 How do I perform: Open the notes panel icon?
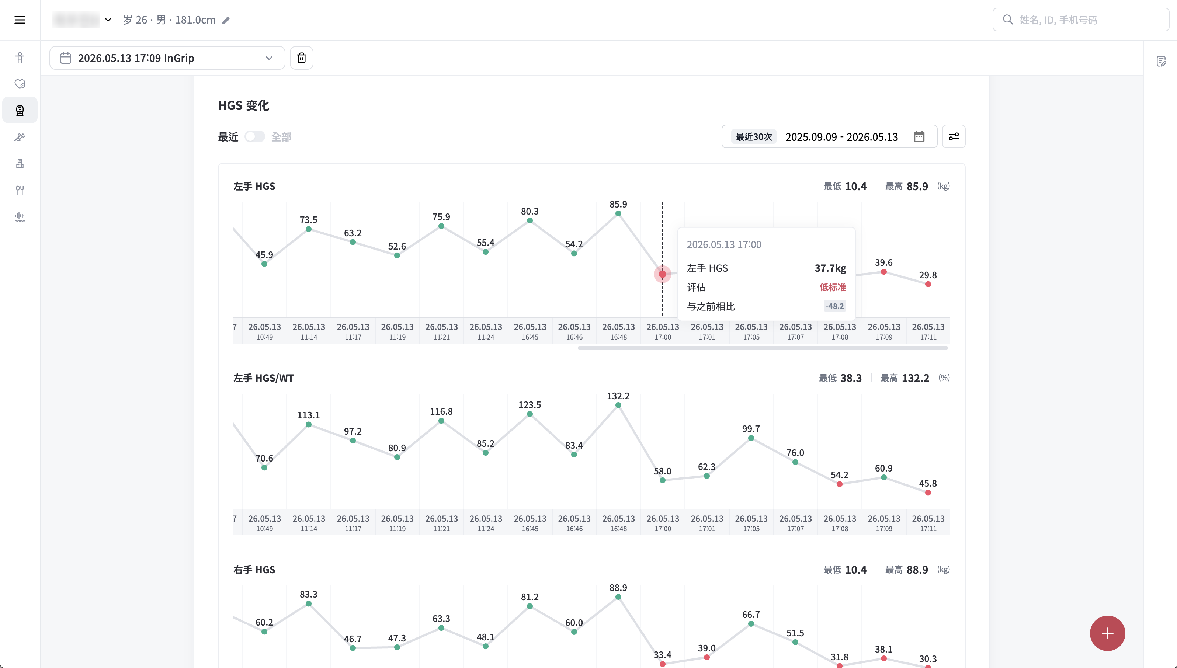tap(1161, 61)
